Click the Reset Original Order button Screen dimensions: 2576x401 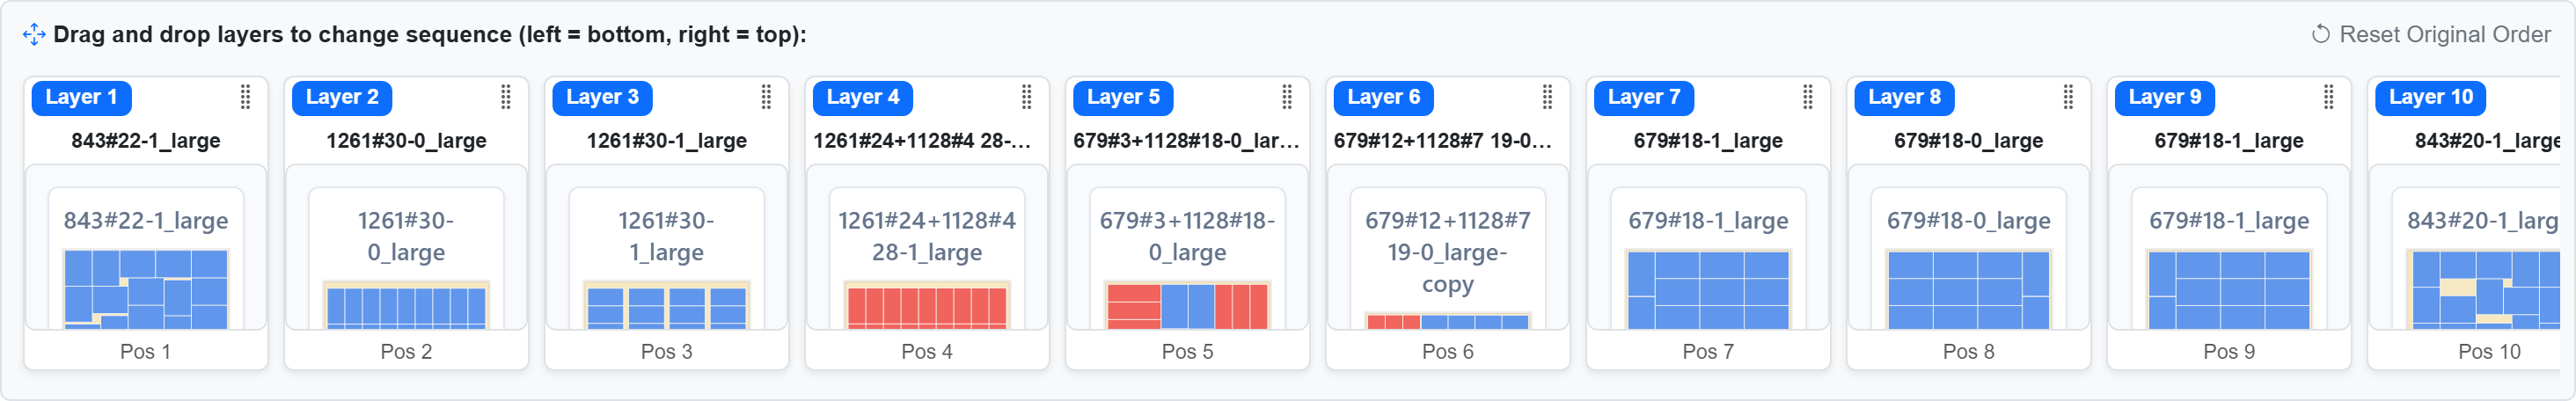(x=2432, y=34)
